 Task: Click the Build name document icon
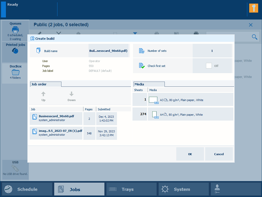(x=38, y=50)
